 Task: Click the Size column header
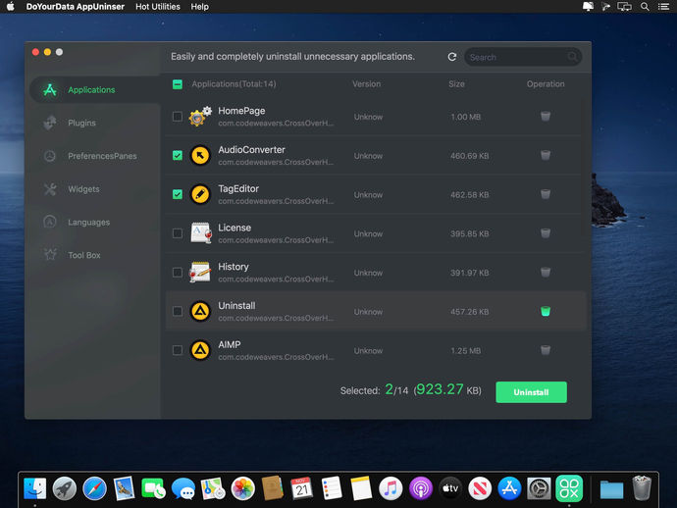click(456, 84)
